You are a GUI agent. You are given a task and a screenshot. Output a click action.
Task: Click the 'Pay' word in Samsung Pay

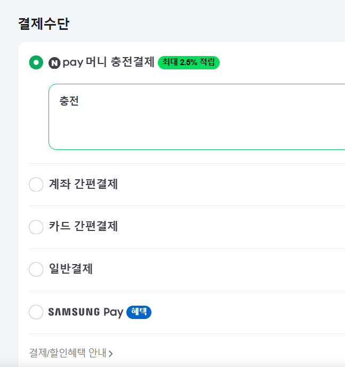click(x=113, y=312)
